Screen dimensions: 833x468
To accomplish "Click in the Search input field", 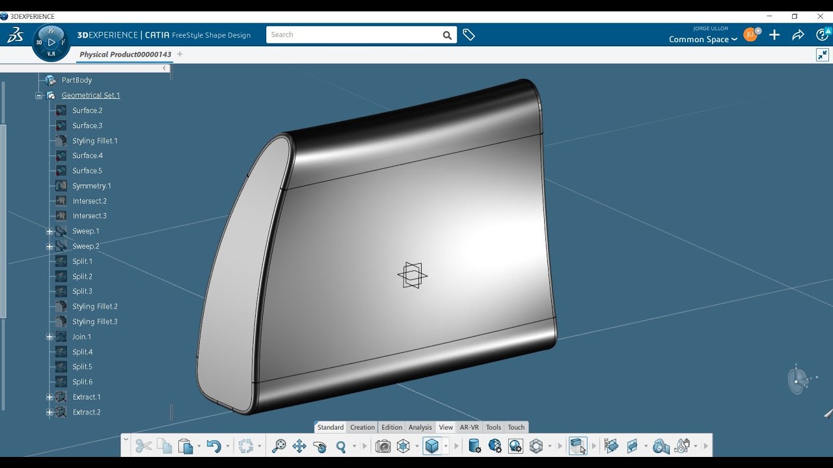I will pos(353,35).
